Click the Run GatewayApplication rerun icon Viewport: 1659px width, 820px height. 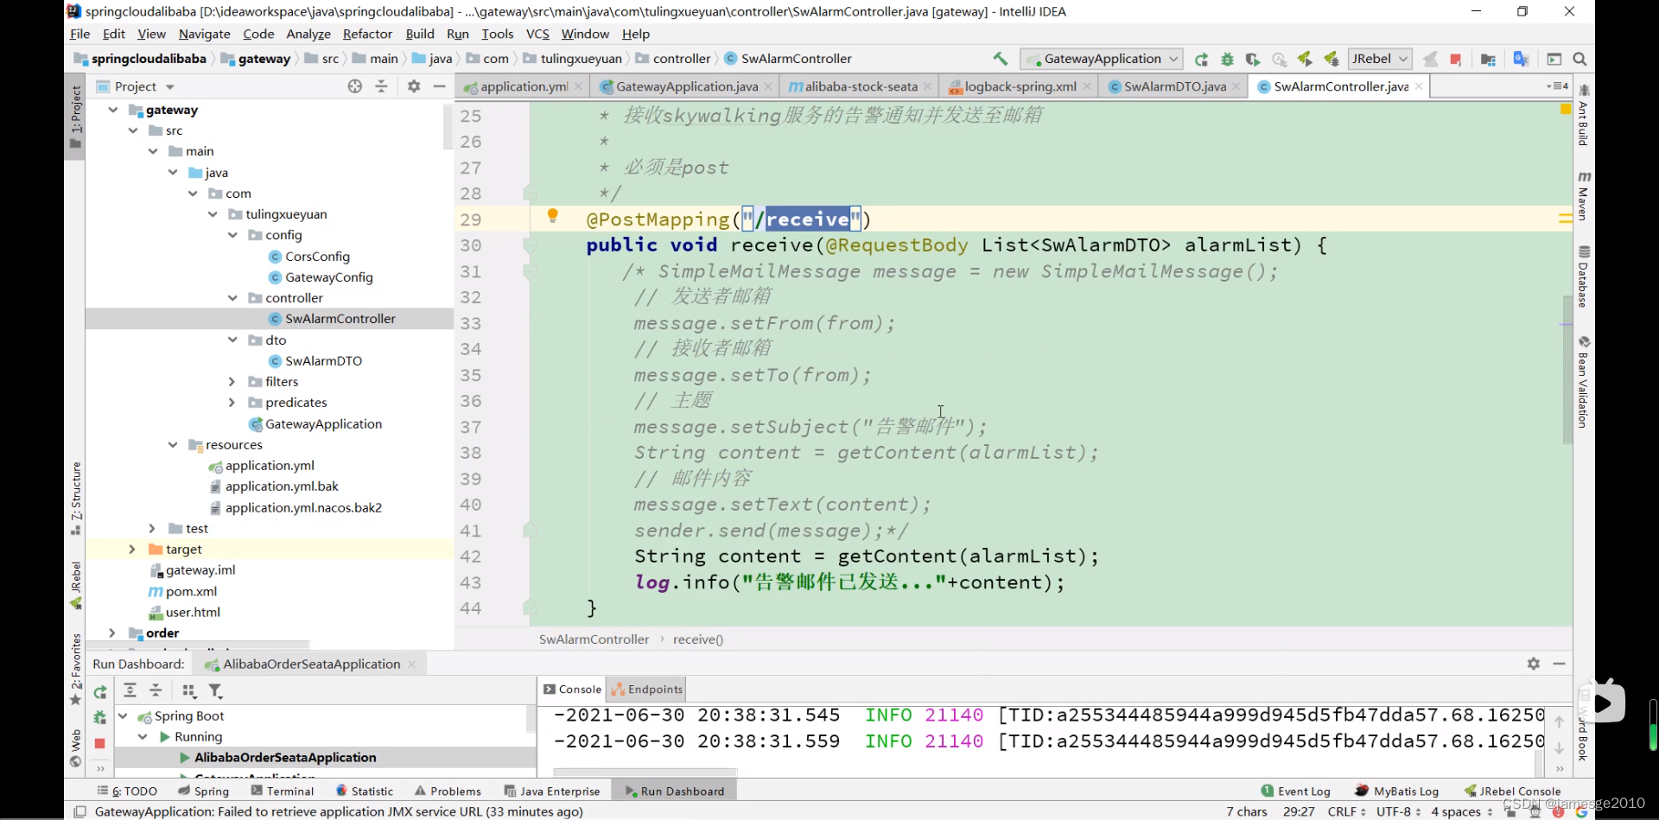[1201, 59]
